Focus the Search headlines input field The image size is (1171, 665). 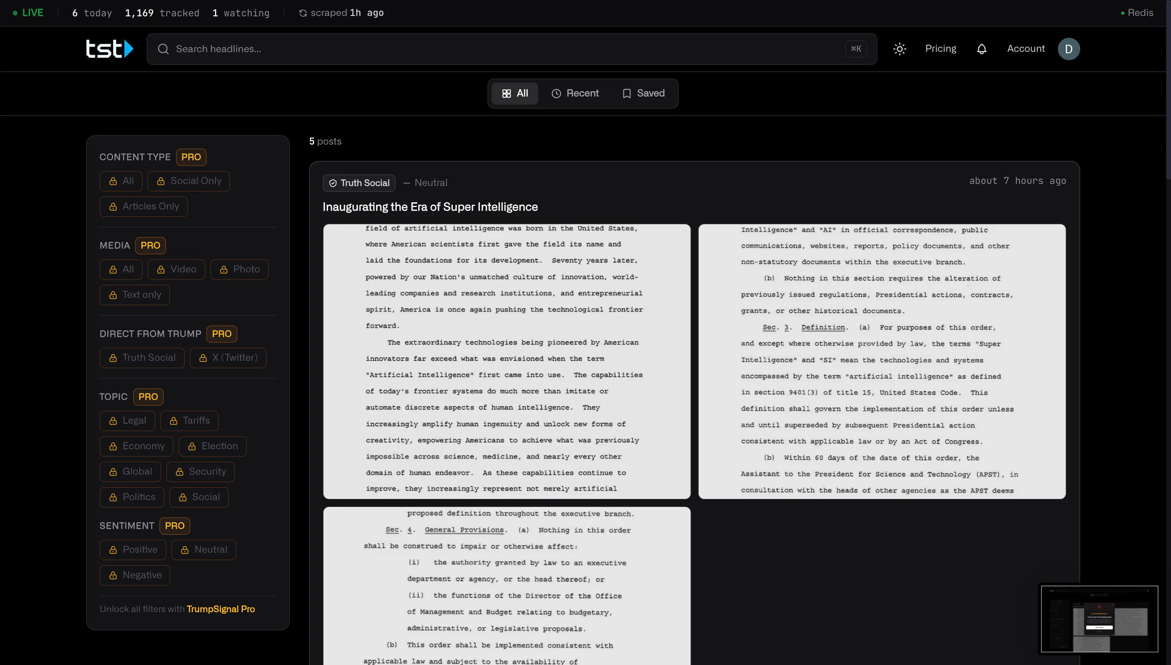tap(511, 49)
